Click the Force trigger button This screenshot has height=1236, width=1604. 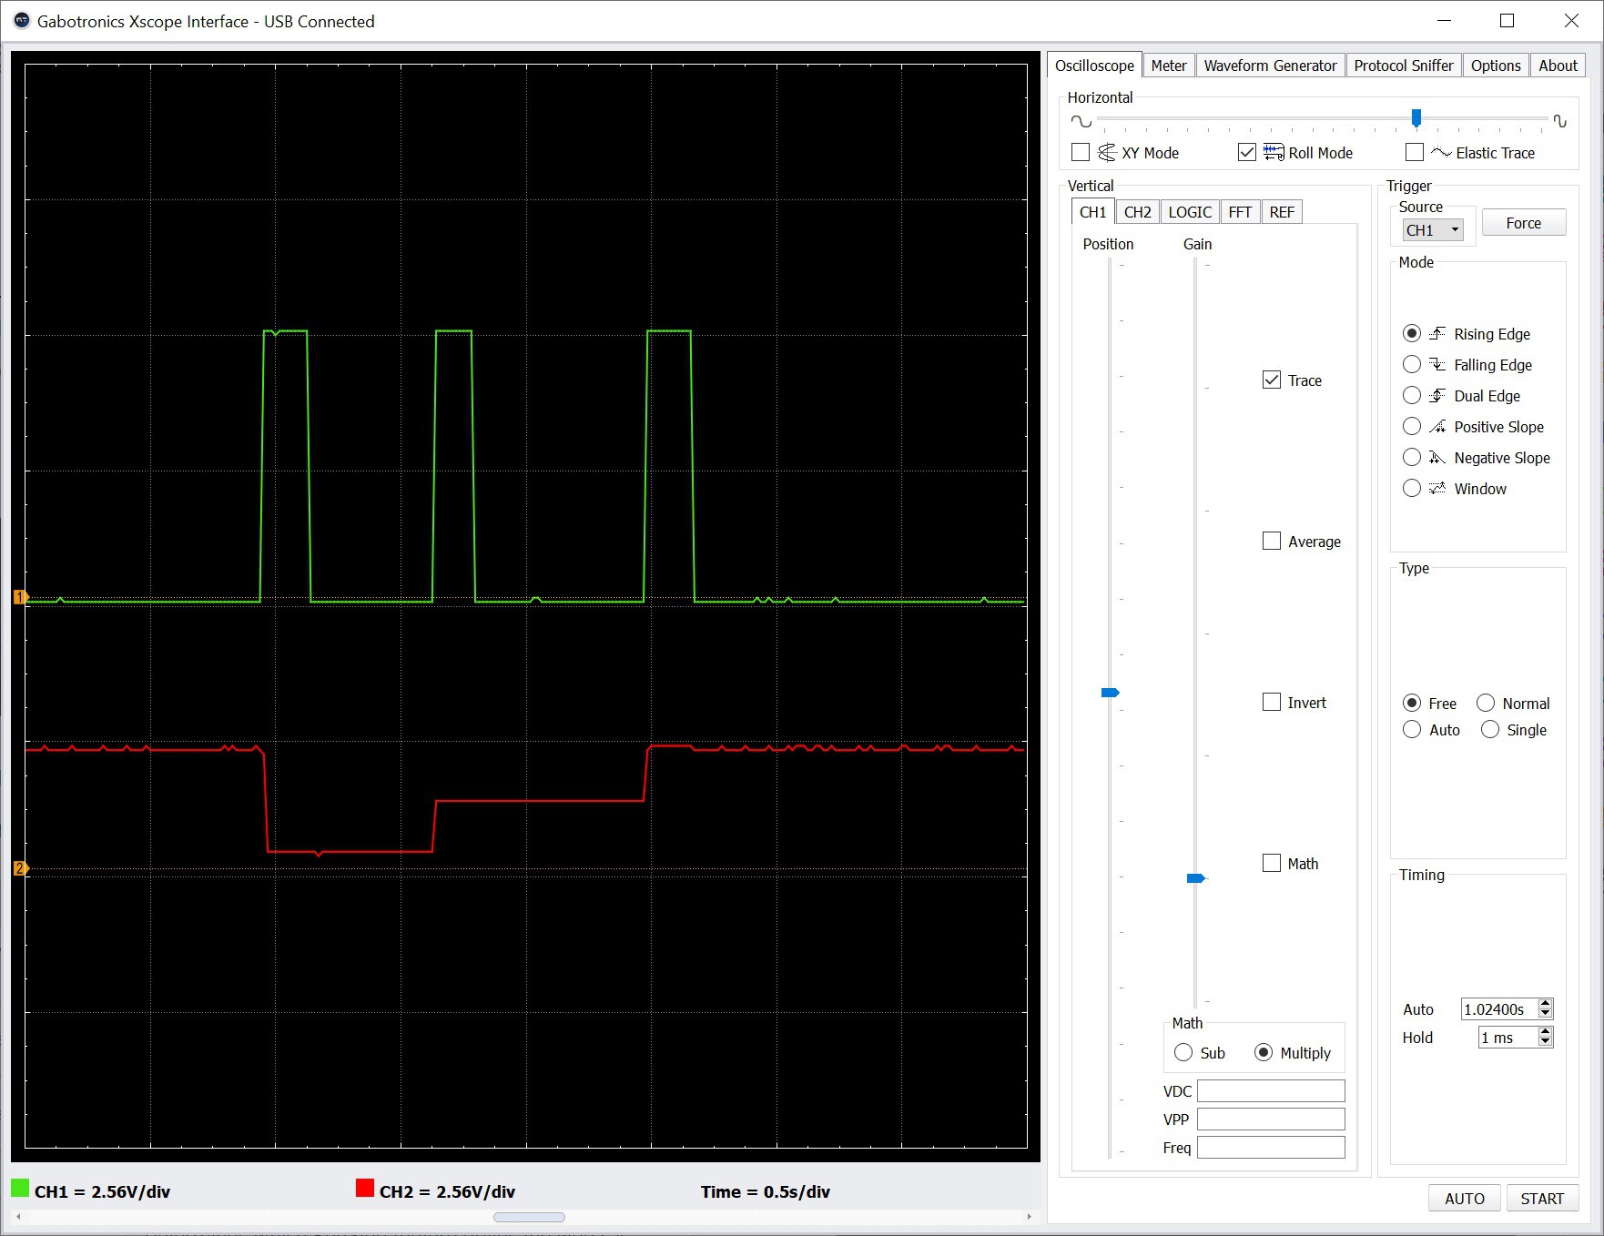1524,223
